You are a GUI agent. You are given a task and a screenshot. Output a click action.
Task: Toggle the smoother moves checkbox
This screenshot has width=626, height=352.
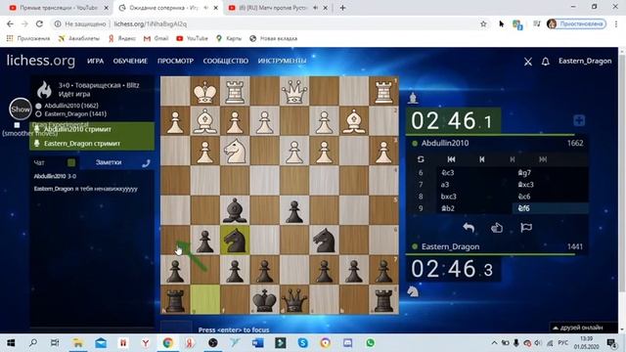[17, 125]
